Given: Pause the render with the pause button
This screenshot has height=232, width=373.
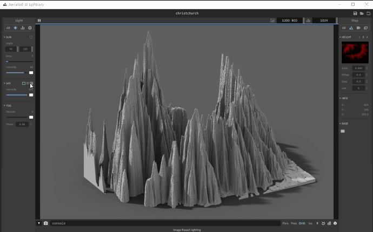Looking at the screenshot, I should click(x=39, y=21).
